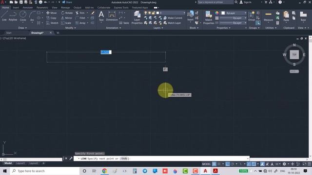Switch to Layout1 tab
The image size is (312, 175).
tap(20, 163)
